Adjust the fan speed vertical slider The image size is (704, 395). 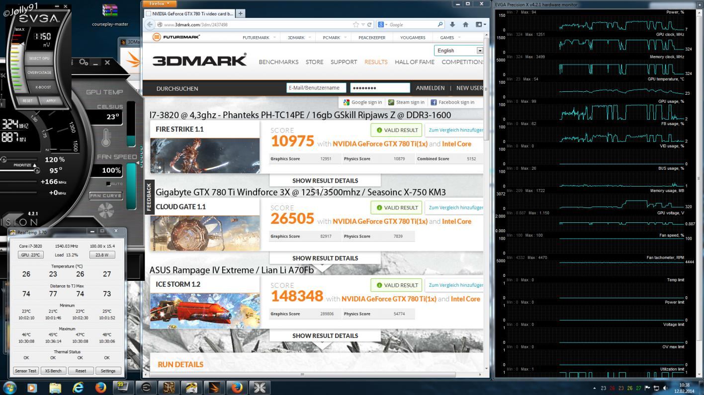[131, 186]
